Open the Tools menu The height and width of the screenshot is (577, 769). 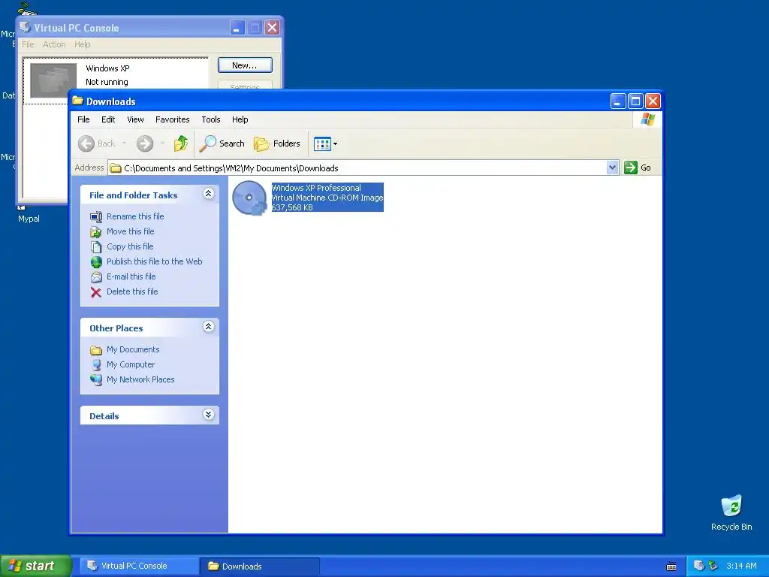(x=211, y=119)
